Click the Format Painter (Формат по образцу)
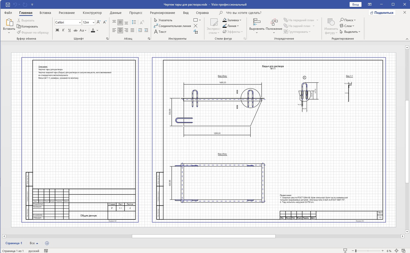The width and height of the screenshot is (410, 253). point(33,32)
